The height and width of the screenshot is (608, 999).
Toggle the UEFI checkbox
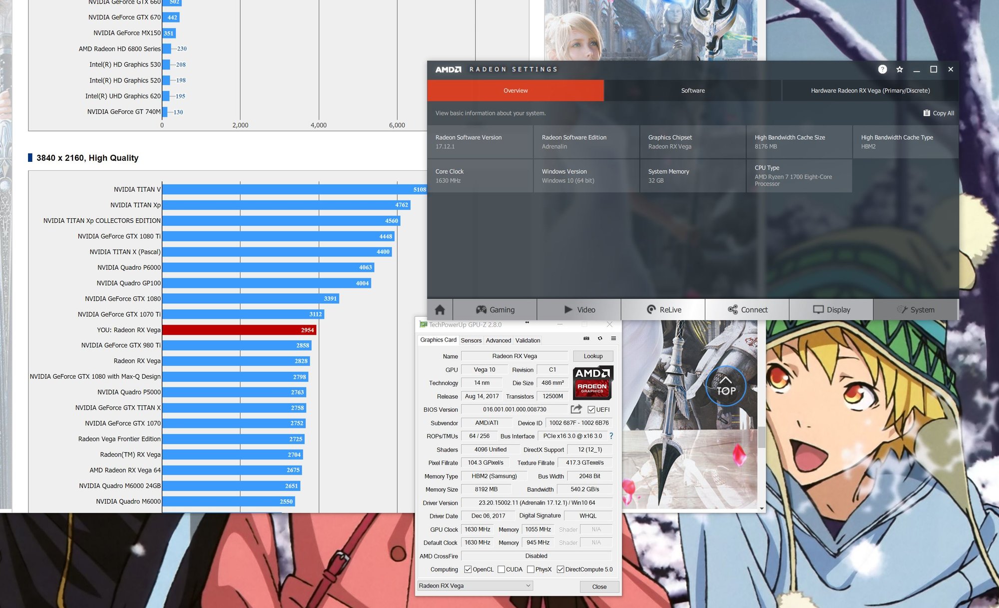tap(591, 410)
